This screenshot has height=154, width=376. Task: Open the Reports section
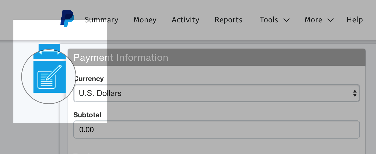click(x=228, y=20)
